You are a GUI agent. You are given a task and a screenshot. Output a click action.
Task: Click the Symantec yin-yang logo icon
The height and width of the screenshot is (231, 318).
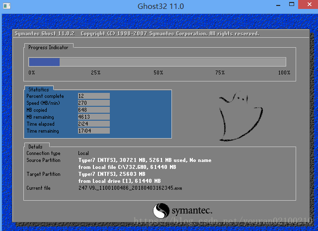coord(161,211)
